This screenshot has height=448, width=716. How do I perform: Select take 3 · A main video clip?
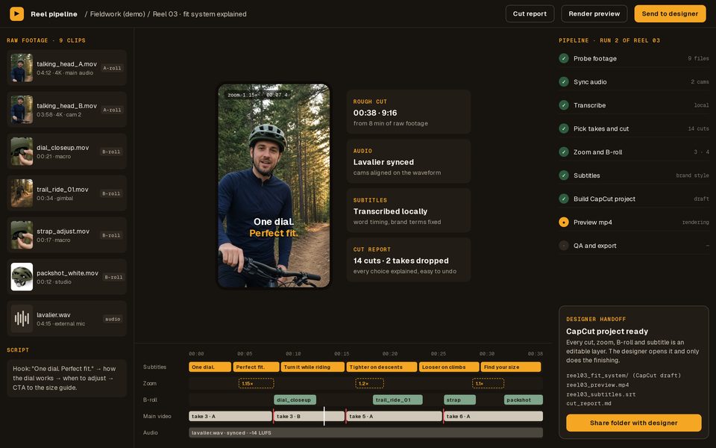tap(230, 417)
